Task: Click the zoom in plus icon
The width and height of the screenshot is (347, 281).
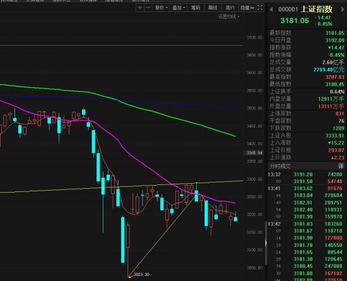Action: click(x=140, y=8)
